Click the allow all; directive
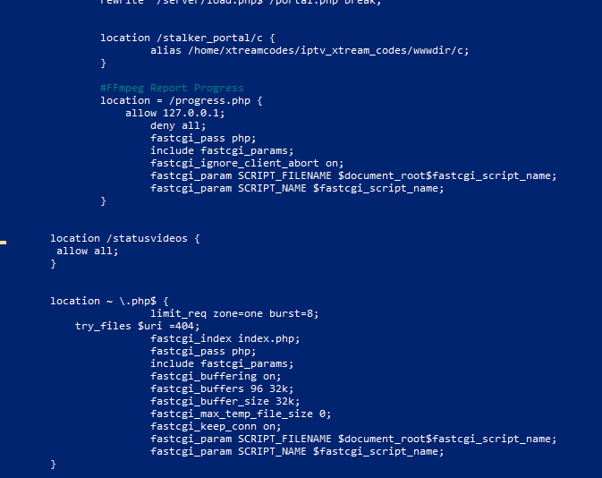This screenshot has width=602, height=478. pos(87,251)
